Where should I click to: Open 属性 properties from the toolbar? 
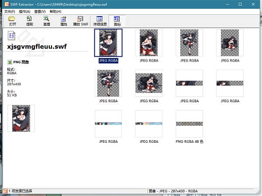pyautogui.click(x=64, y=21)
